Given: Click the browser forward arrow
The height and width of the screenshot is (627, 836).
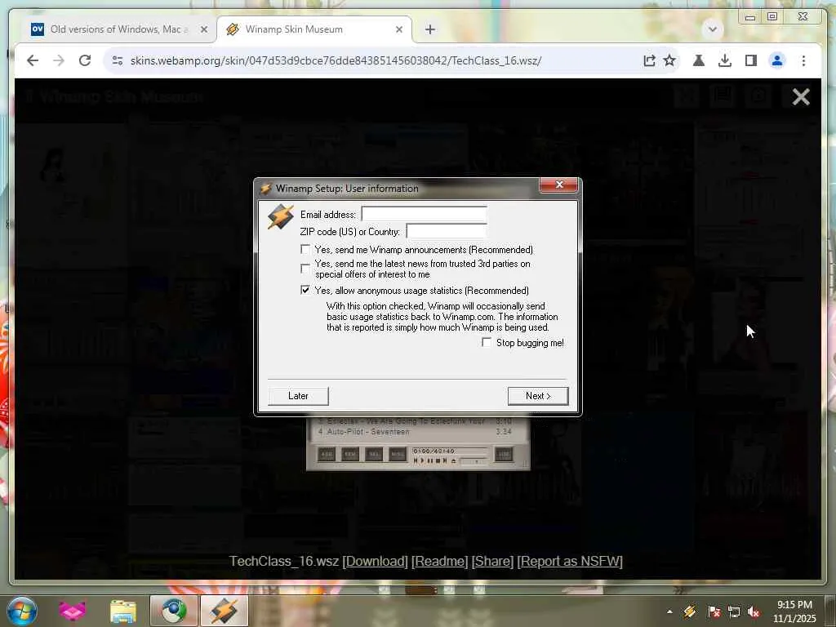Looking at the screenshot, I should [x=59, y=60].
